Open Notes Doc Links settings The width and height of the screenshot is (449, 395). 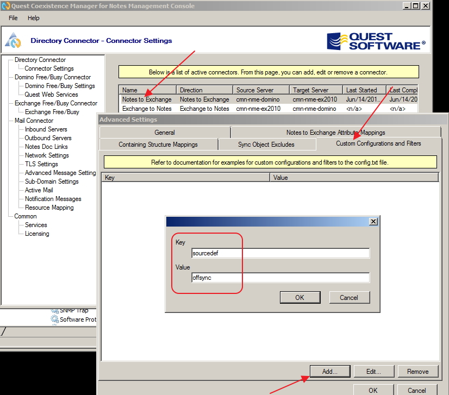pos(46,147)
